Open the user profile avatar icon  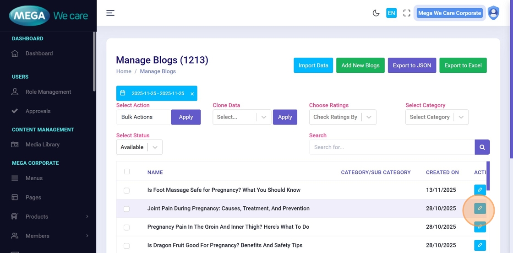point(493,13)
